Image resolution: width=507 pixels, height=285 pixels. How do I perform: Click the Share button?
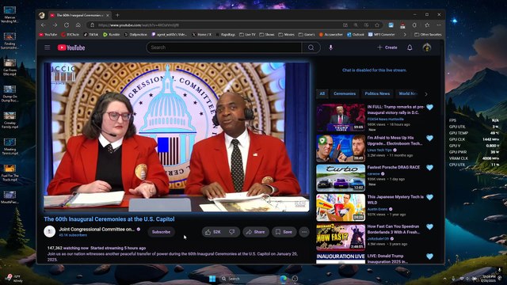(255, 232)
